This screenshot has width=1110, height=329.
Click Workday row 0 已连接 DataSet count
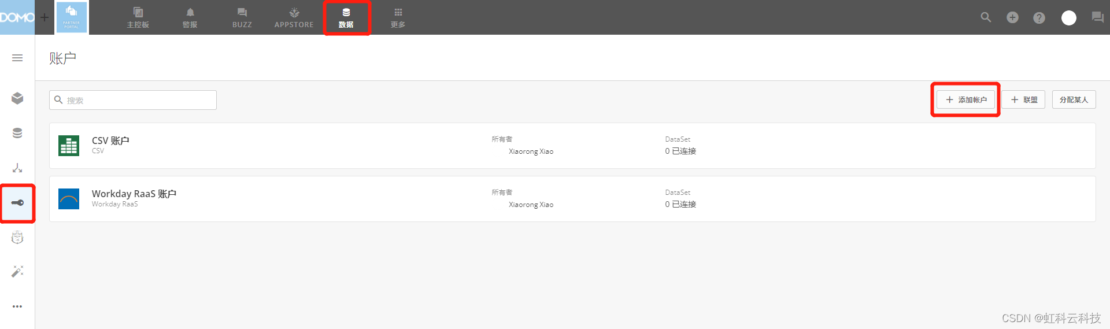(680, 204)
